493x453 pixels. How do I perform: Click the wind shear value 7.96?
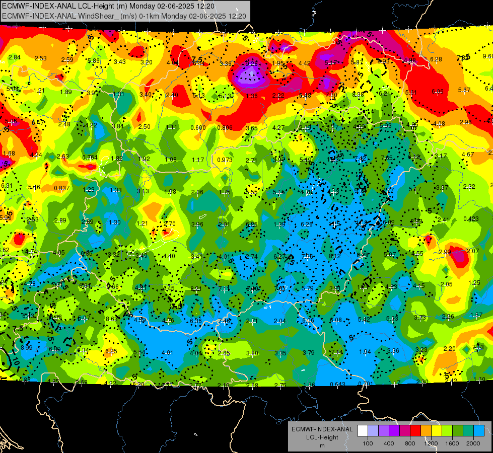307,256
